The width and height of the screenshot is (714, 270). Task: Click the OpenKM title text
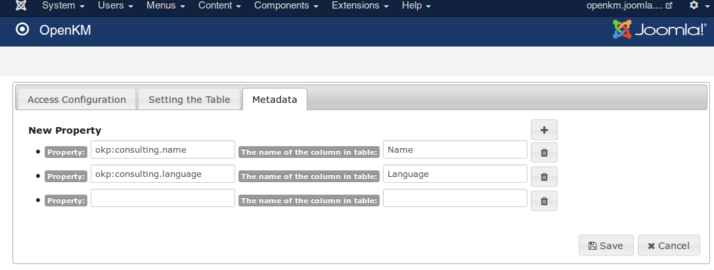65,30
